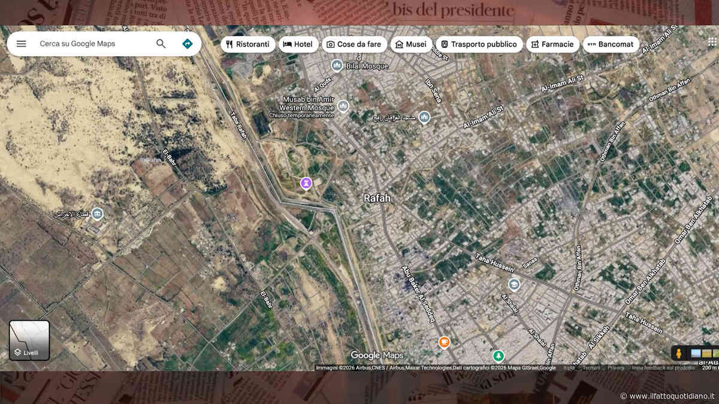This screenshot has width=719, height=404.
Task: Open the Livelli map layers thumbnail
Action: (x=29, y=340)
